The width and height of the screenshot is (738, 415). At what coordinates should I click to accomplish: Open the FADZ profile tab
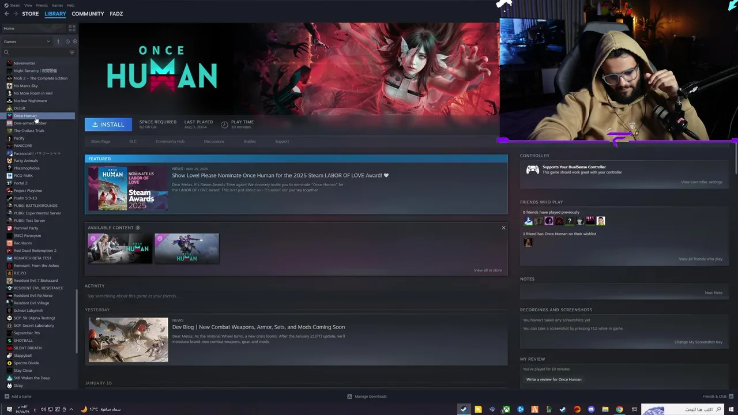pyautogui.click(x=116, y=14)
